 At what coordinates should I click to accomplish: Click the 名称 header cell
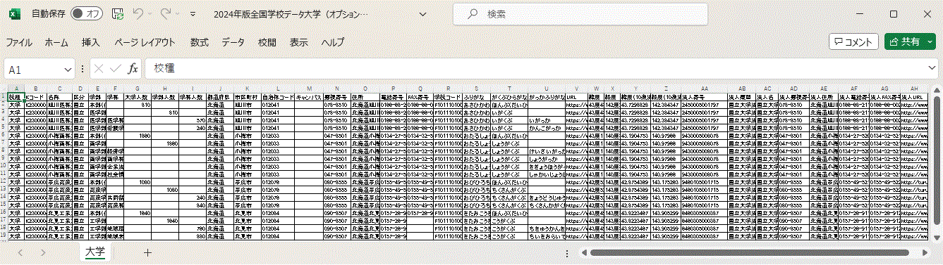tap(59, 96)
